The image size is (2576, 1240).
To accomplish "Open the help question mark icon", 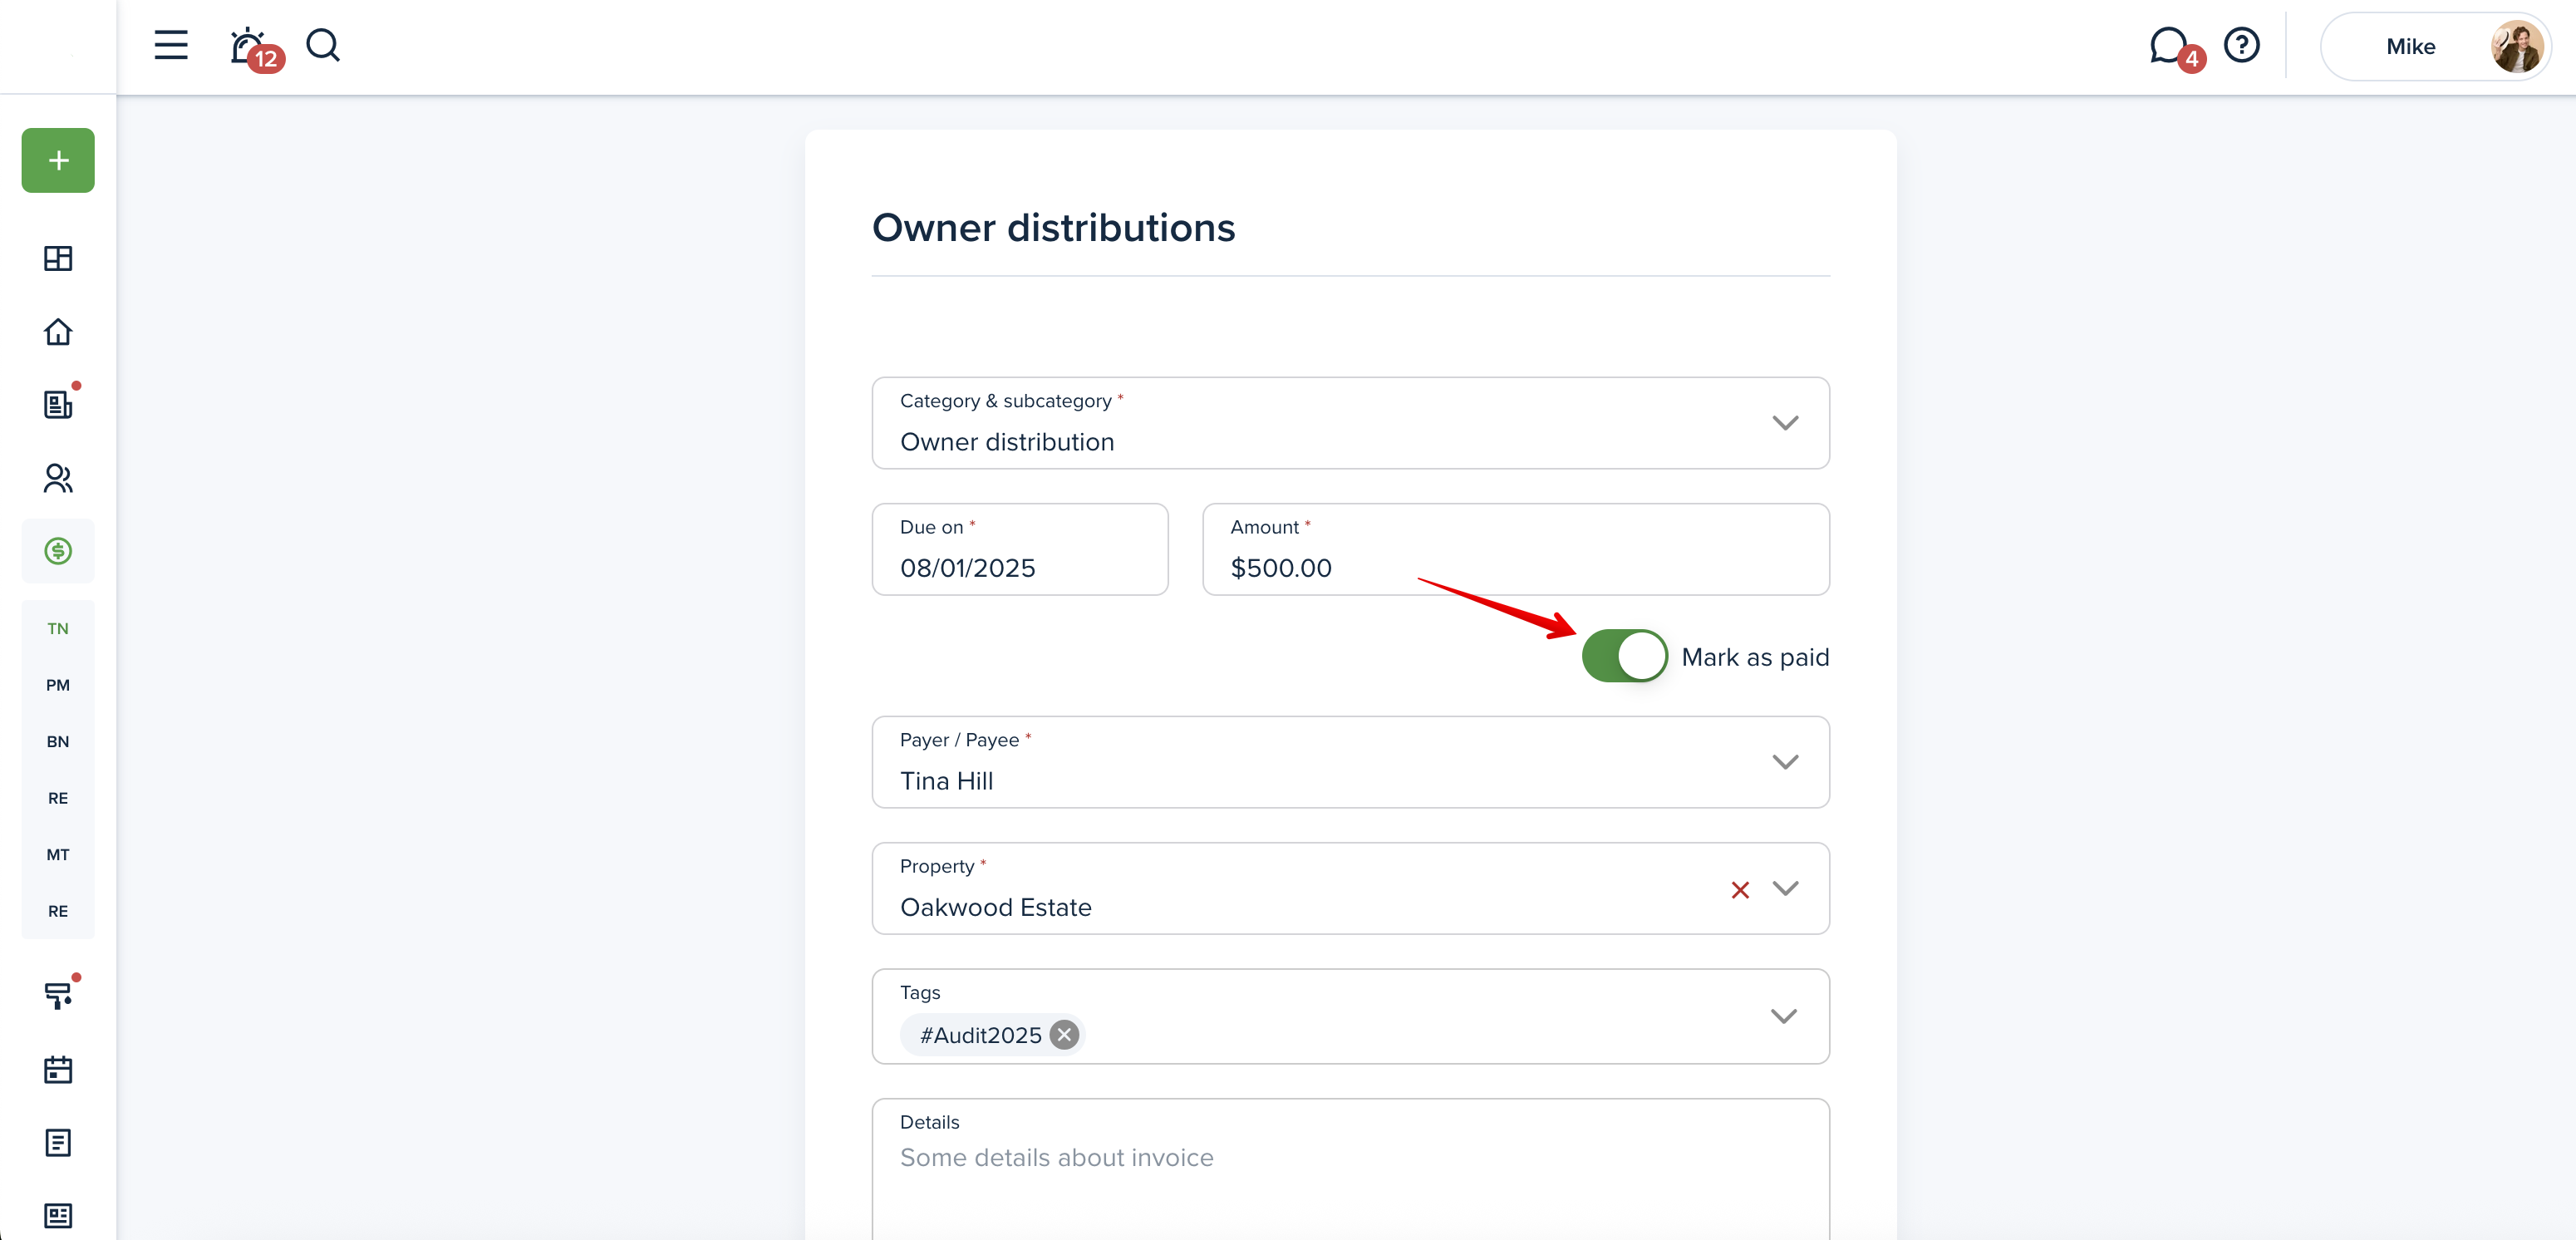I will [2241, 45].
